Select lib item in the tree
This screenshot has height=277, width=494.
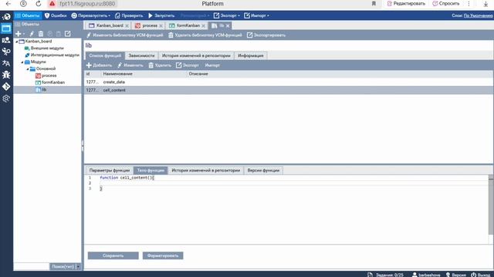pos(44,90)
